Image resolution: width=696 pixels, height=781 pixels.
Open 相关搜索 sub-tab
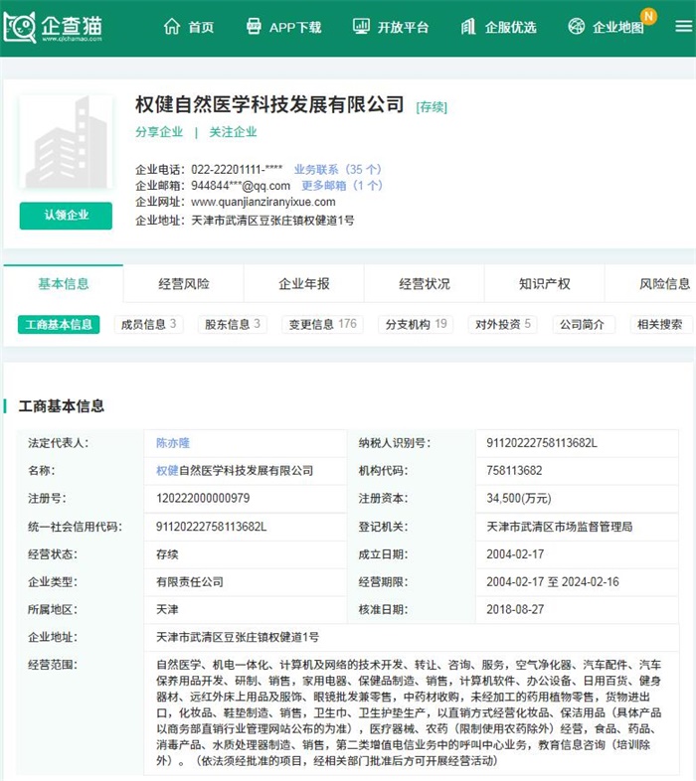[659, 324]
